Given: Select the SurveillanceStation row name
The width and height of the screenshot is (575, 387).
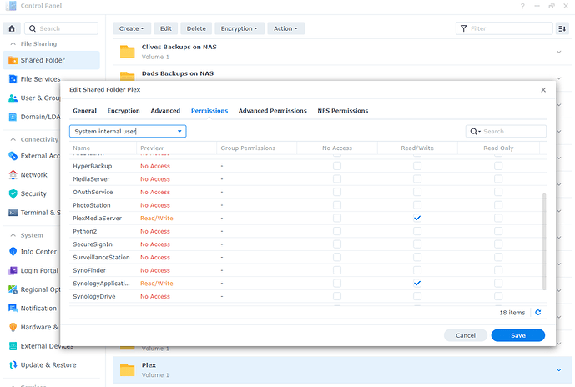Looking at the screenshot, I should click(101, 257).
